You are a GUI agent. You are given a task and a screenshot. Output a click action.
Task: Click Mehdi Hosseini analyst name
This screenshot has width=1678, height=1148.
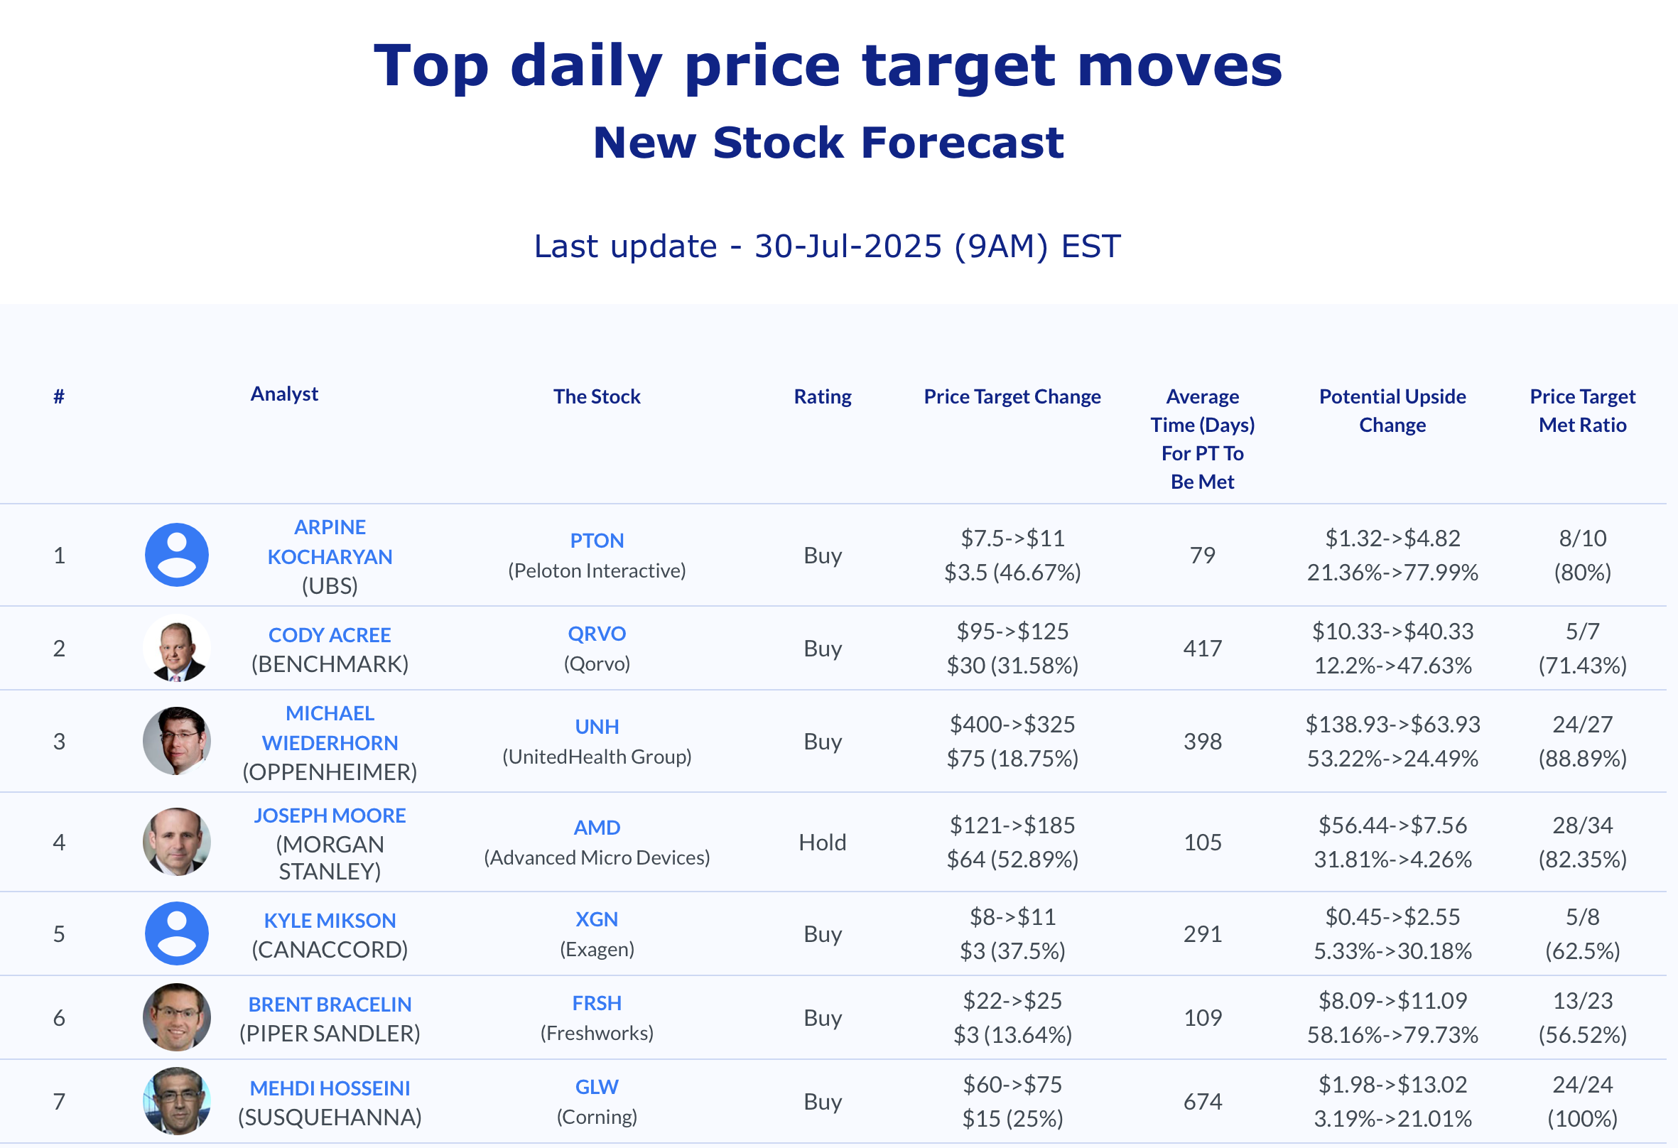(x=330, y=1088)
